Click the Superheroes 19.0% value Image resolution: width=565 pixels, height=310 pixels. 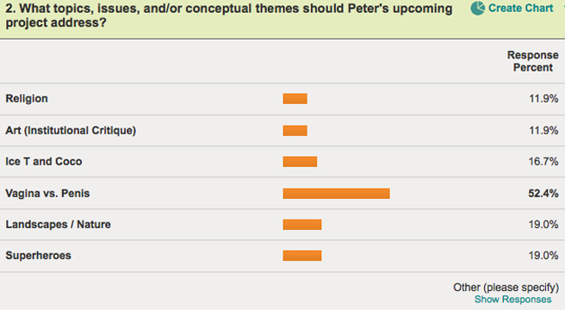pos(543,256)
